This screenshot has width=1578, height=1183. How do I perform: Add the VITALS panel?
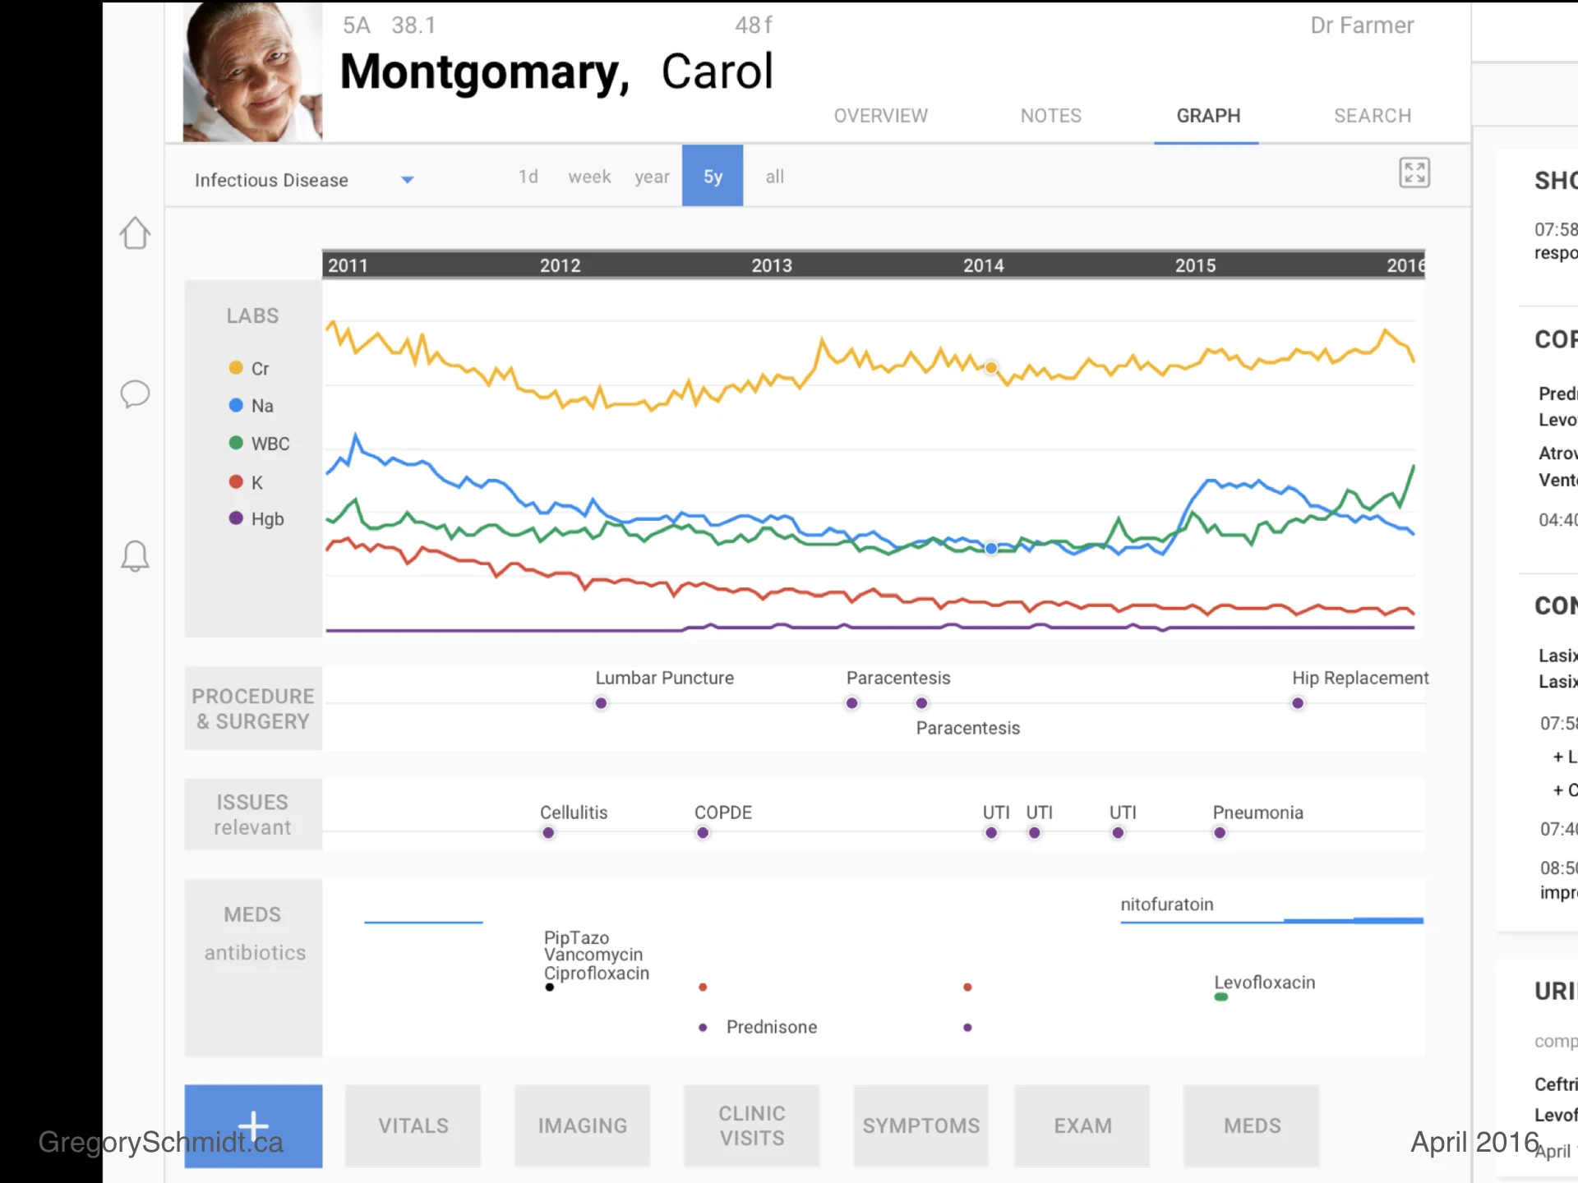click(413, 1125)
